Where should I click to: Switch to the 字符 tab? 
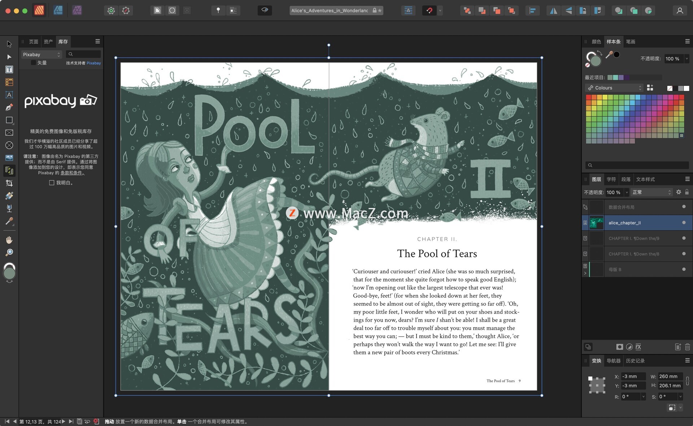(x=611, y=179)
